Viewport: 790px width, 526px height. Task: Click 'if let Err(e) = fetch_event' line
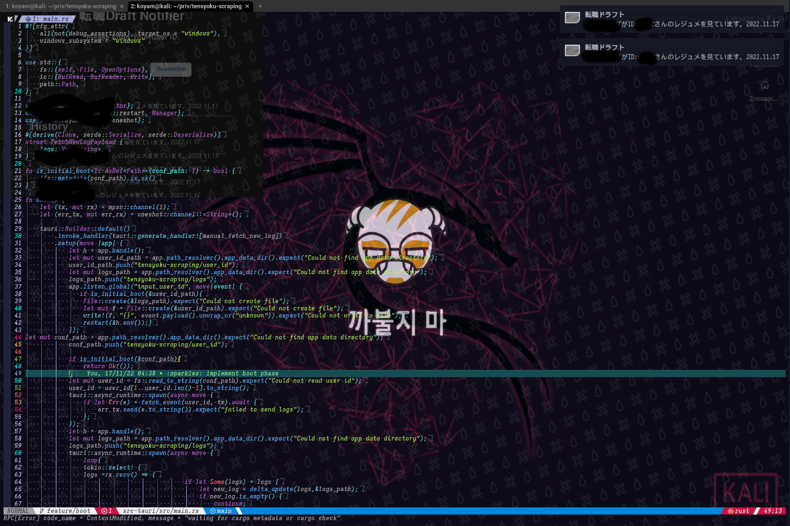170,403
